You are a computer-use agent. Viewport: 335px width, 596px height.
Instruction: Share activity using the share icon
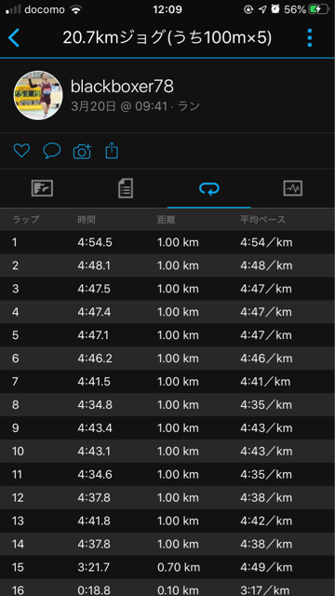pyautogui.click(x=112, y=151)
